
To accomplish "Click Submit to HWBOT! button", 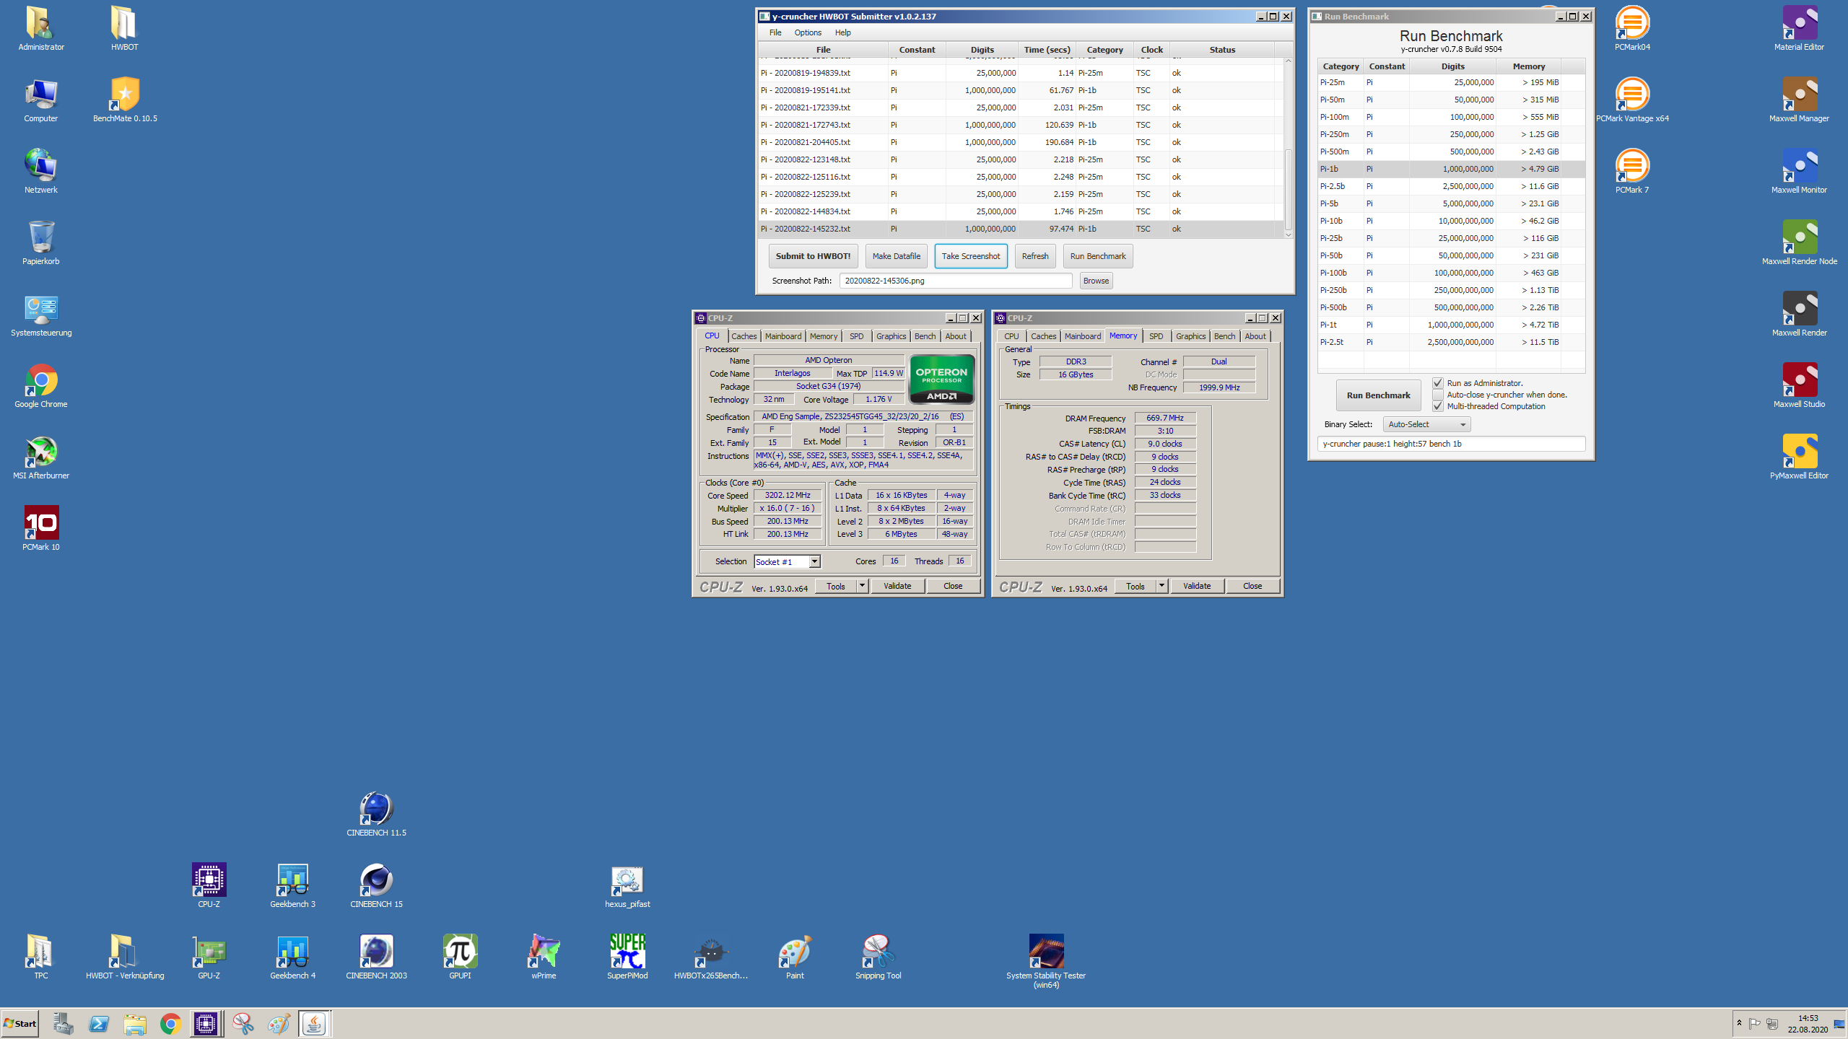I will (x=813, y=256).
